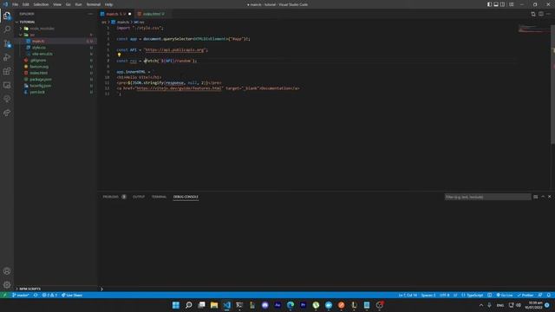Toggle secondary side bar layout button
The image size is (555, 312).
click(502, 4)
